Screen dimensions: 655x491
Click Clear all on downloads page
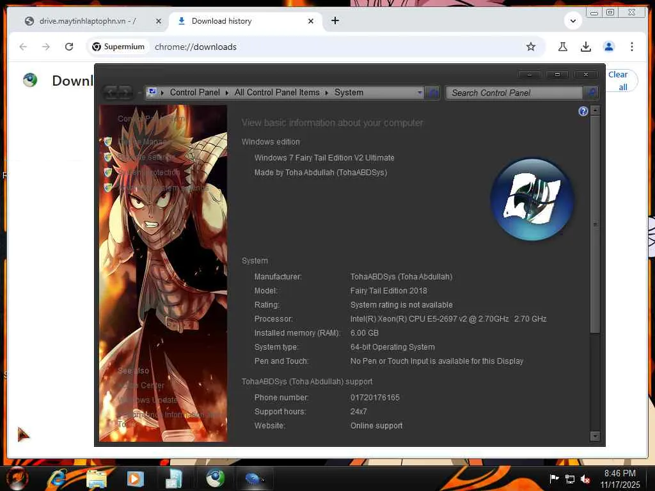coord(620,80)
